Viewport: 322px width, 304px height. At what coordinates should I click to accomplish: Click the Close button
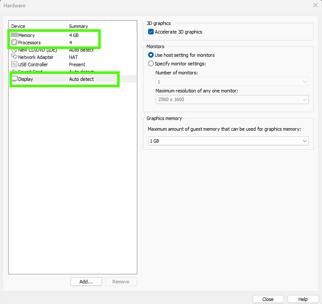coord(268,299)
